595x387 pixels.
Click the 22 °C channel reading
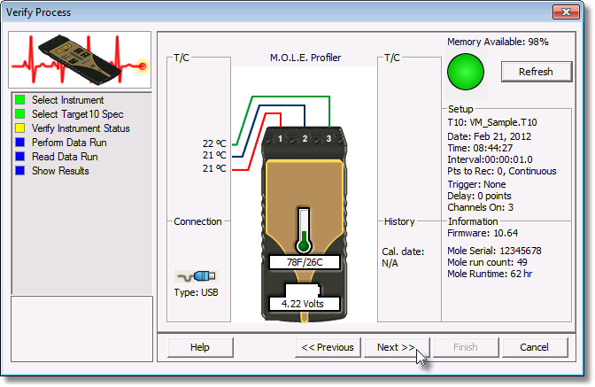click(x=214, y=143)
